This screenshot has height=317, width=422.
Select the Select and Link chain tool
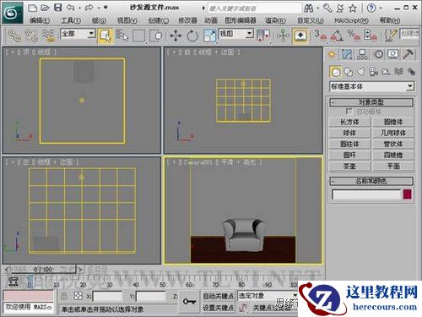[x=14, y=36]
